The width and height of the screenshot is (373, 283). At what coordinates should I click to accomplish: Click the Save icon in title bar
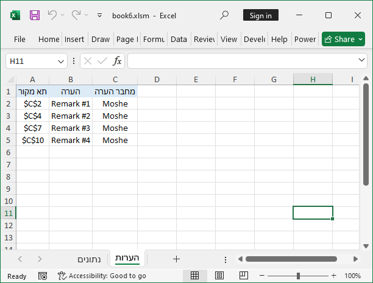tap(35, 15)
